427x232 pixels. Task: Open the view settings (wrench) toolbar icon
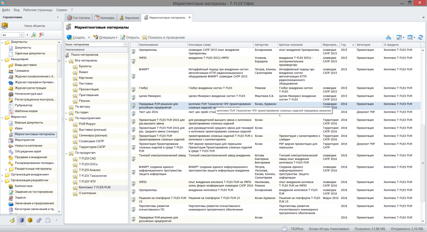pos(399,37)
